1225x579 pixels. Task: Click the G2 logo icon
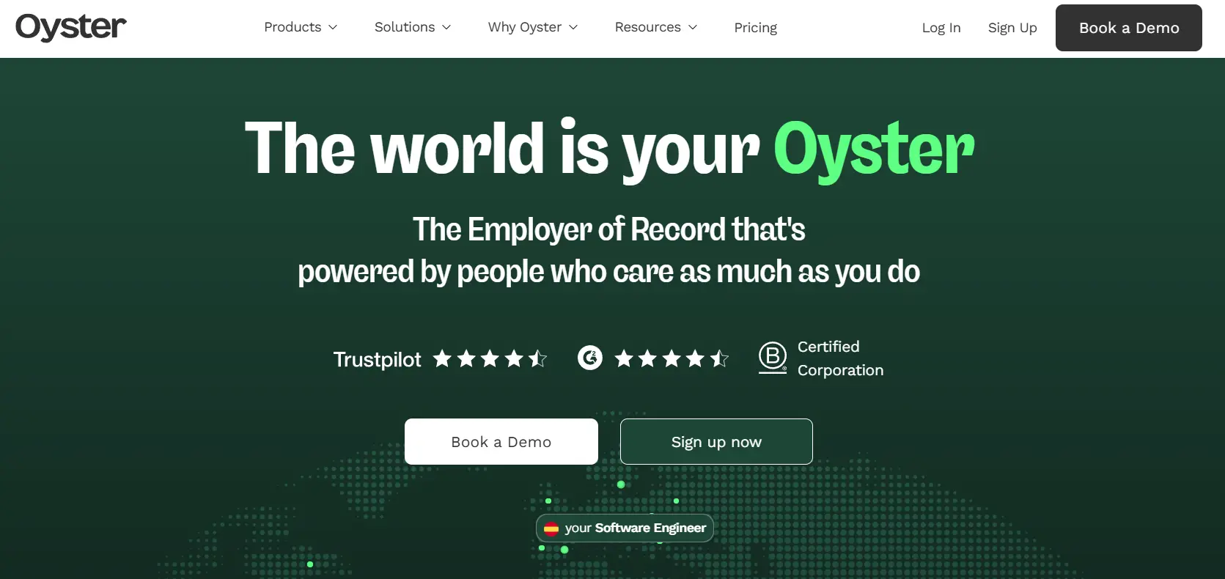click(x=589, y=358)
